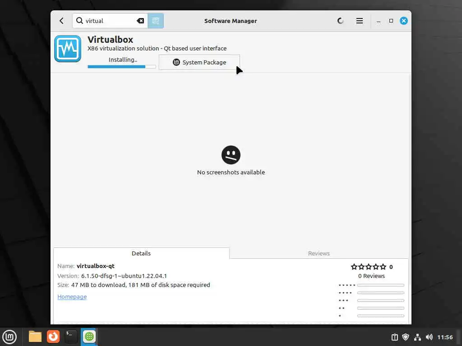
Task: Click the '0 Reviews' text
Action: coord(372,276)
